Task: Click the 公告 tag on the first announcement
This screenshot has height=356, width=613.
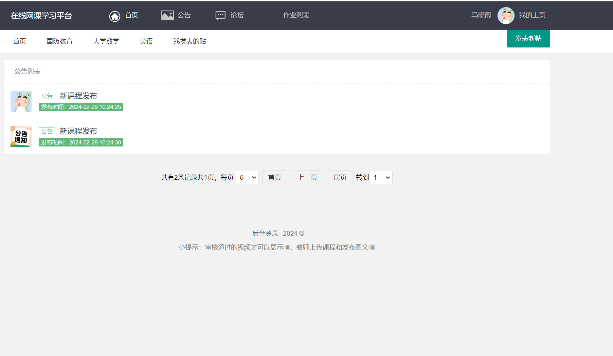Action: (47, 96)
